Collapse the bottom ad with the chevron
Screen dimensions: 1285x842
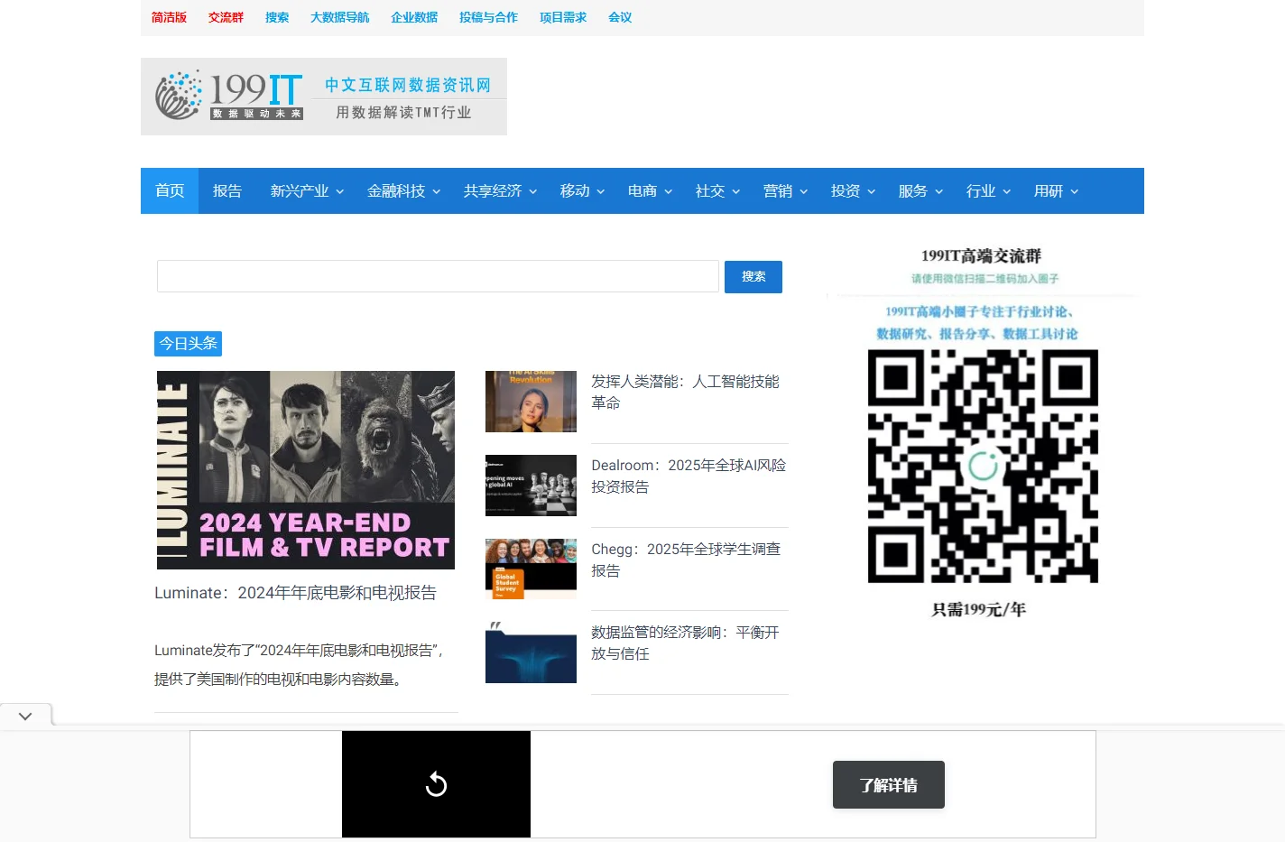pos(25,716)
